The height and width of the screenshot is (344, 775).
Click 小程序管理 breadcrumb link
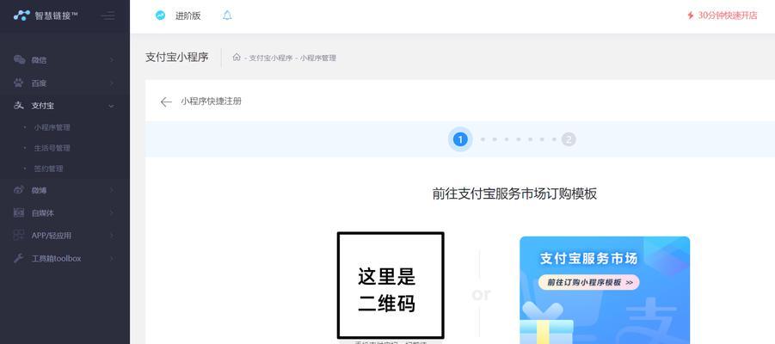[x=317, y=58]
